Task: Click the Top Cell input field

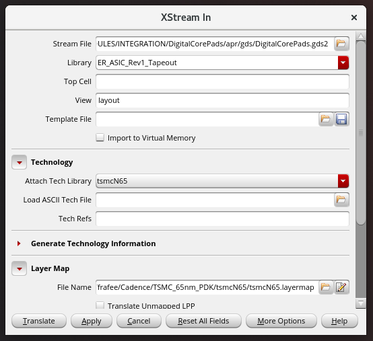Action: [x=222, y=81]
